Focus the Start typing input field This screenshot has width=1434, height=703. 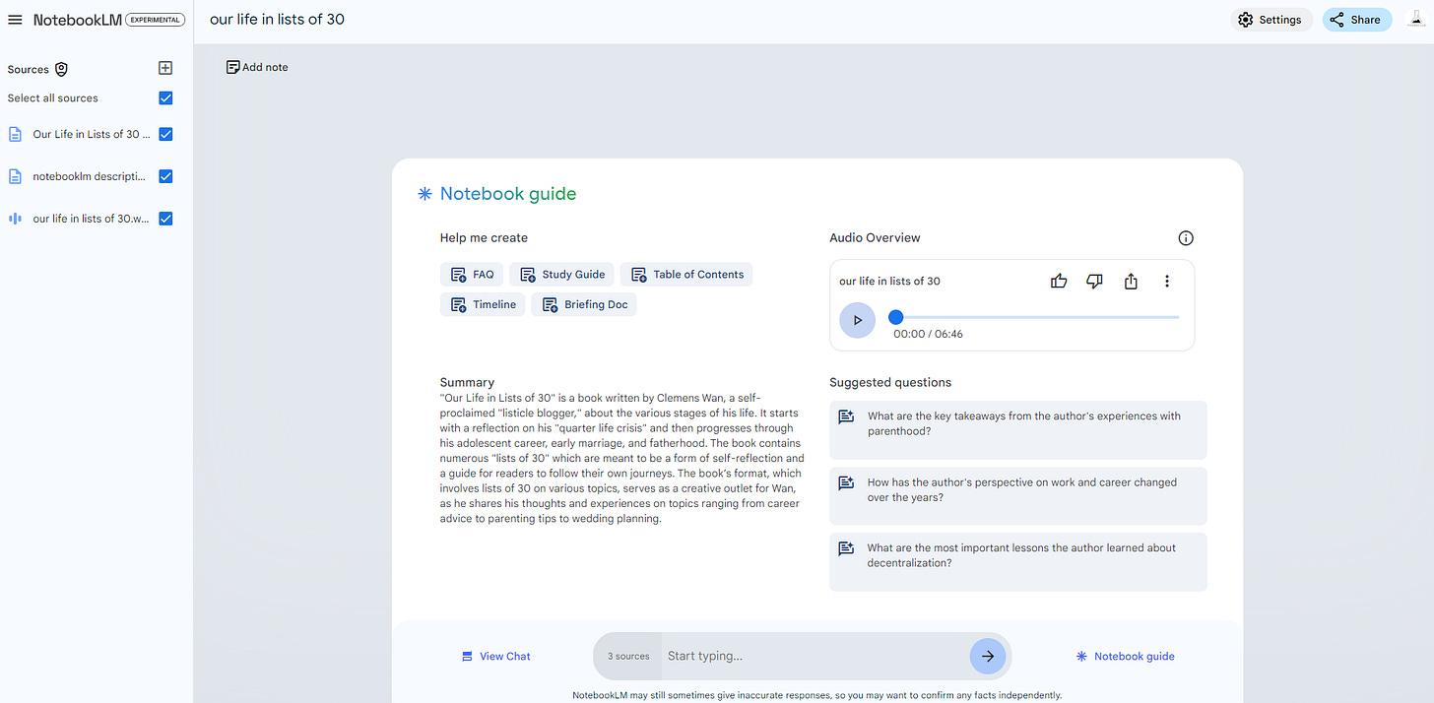click(814, 656)
